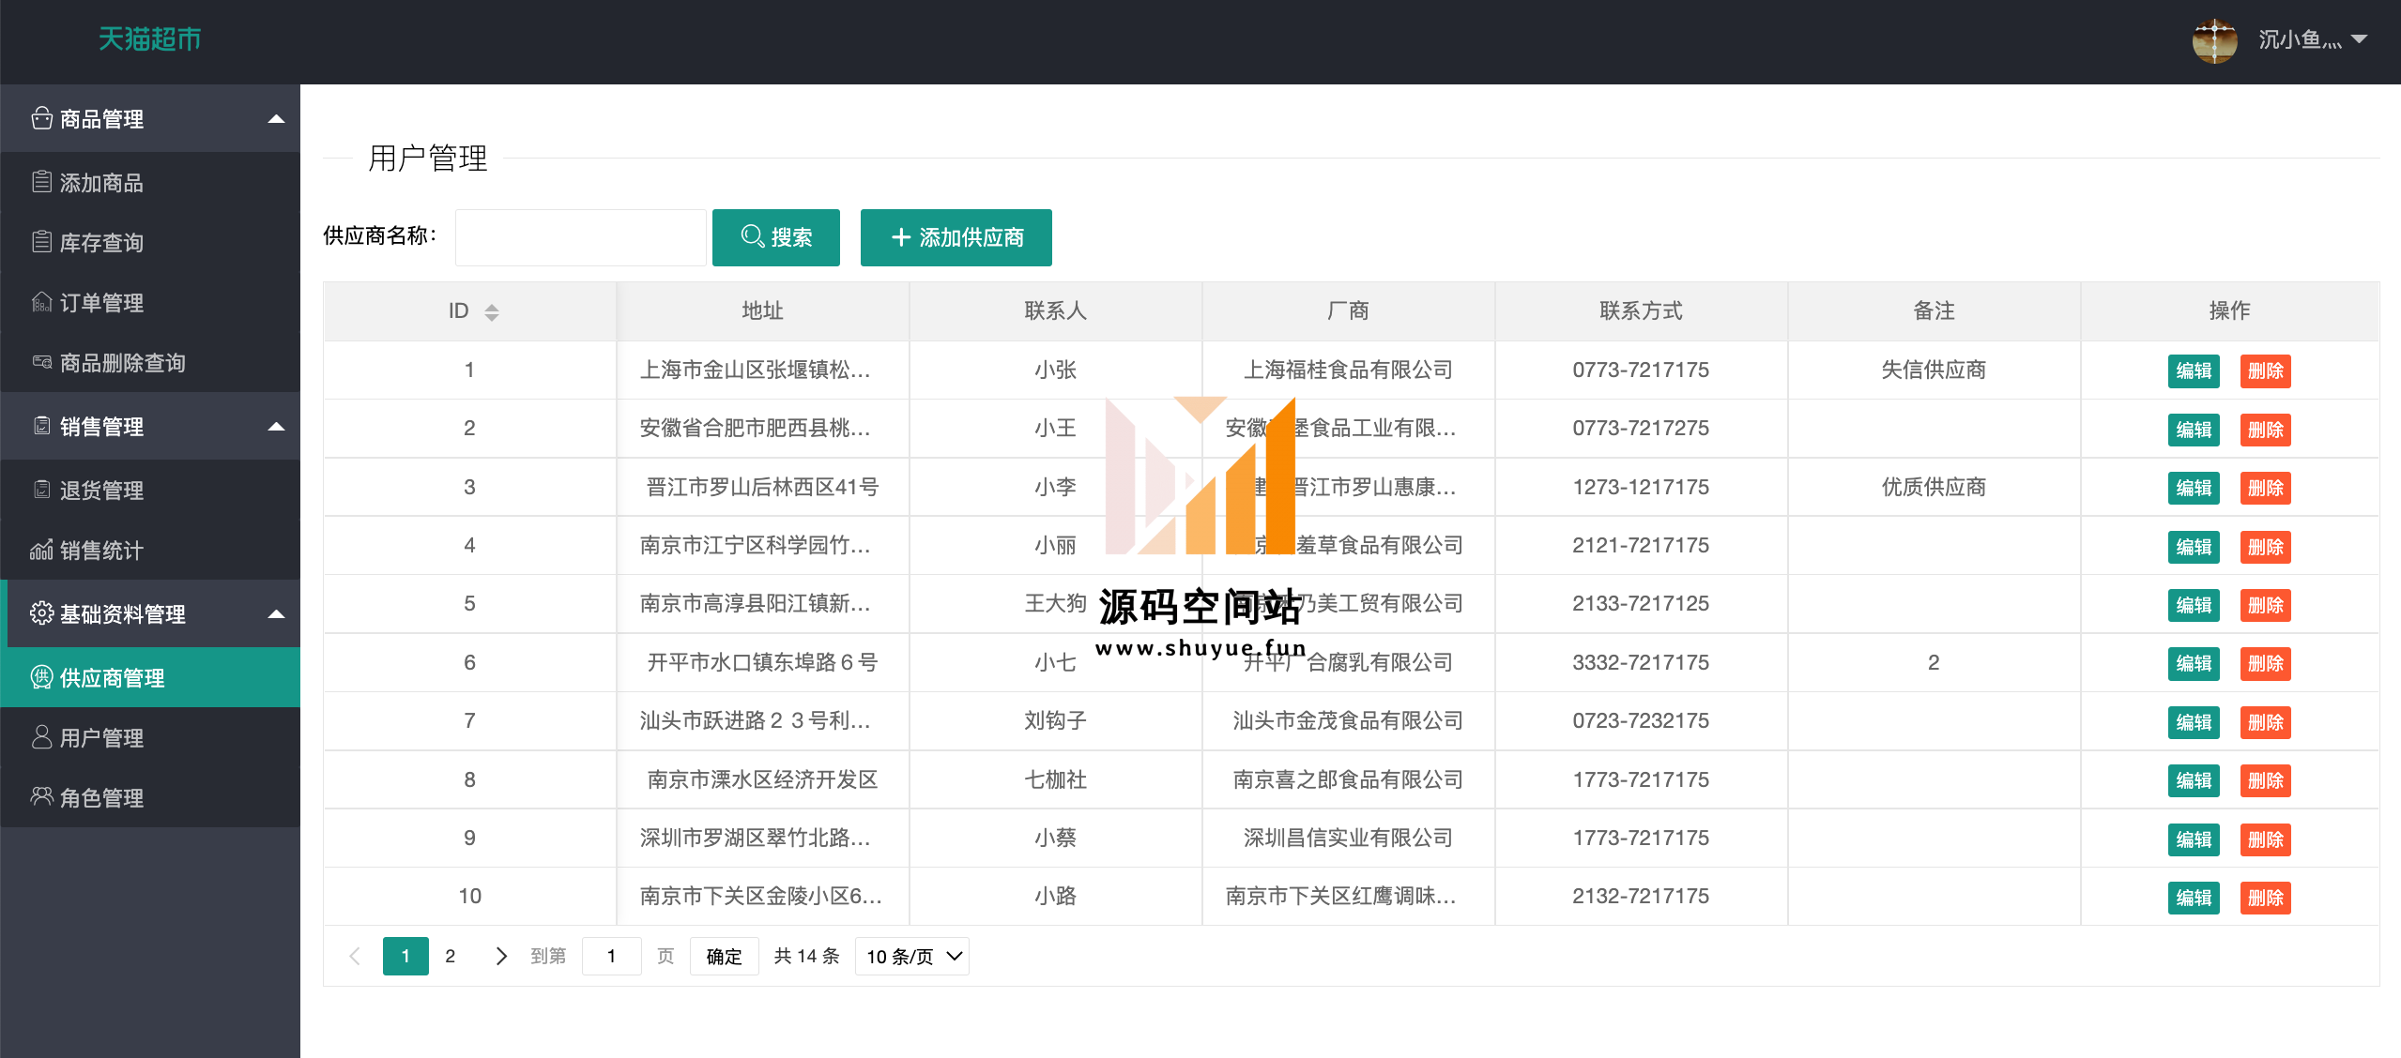This screenshot has width=2401, height=1058.
Task: Go to next page with right chevron
Action: point(501,956)
